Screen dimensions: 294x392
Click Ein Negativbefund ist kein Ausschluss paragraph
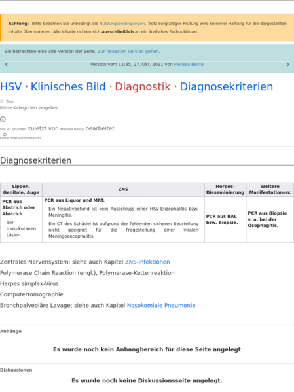click(123, 212)
